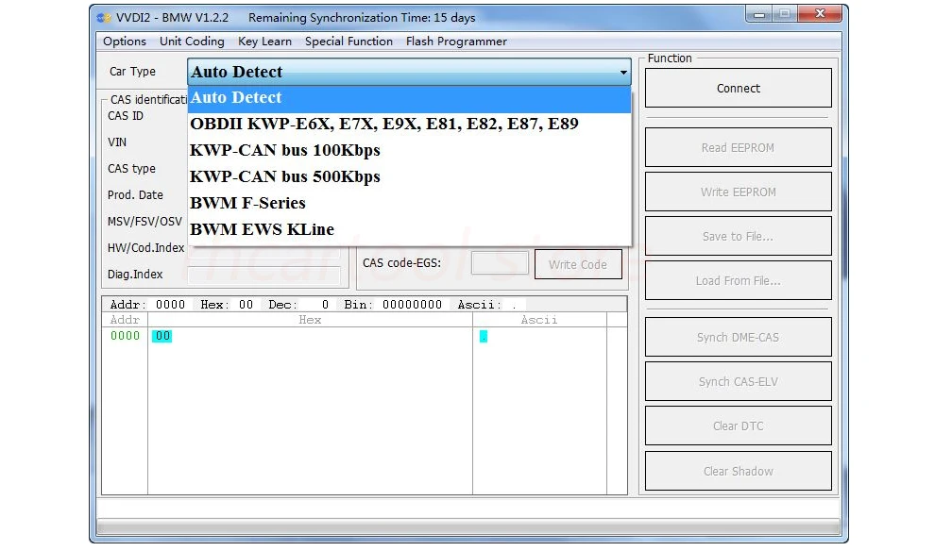Select Auto Detect in the dropdown list
935x551 pixels.
(x=409, y=98)
